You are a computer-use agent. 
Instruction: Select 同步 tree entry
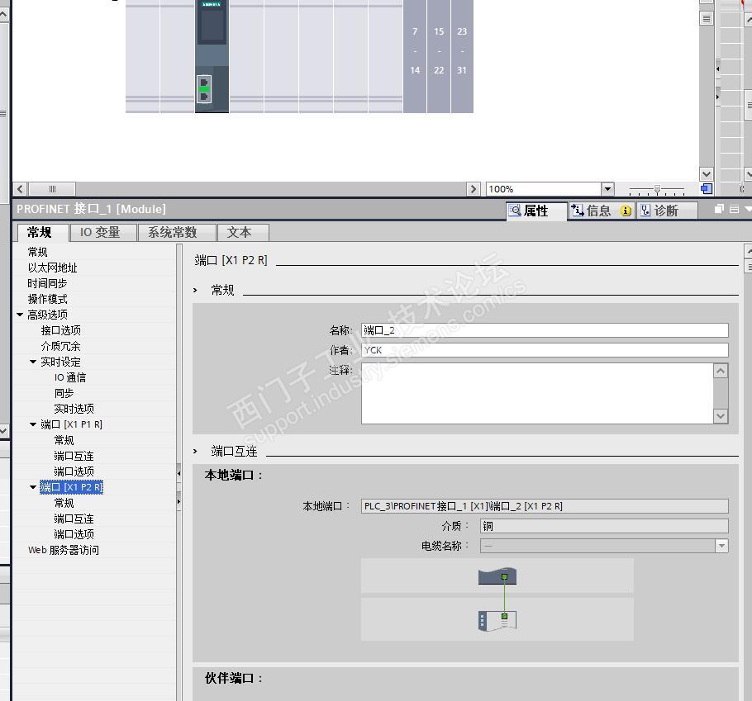64,393
